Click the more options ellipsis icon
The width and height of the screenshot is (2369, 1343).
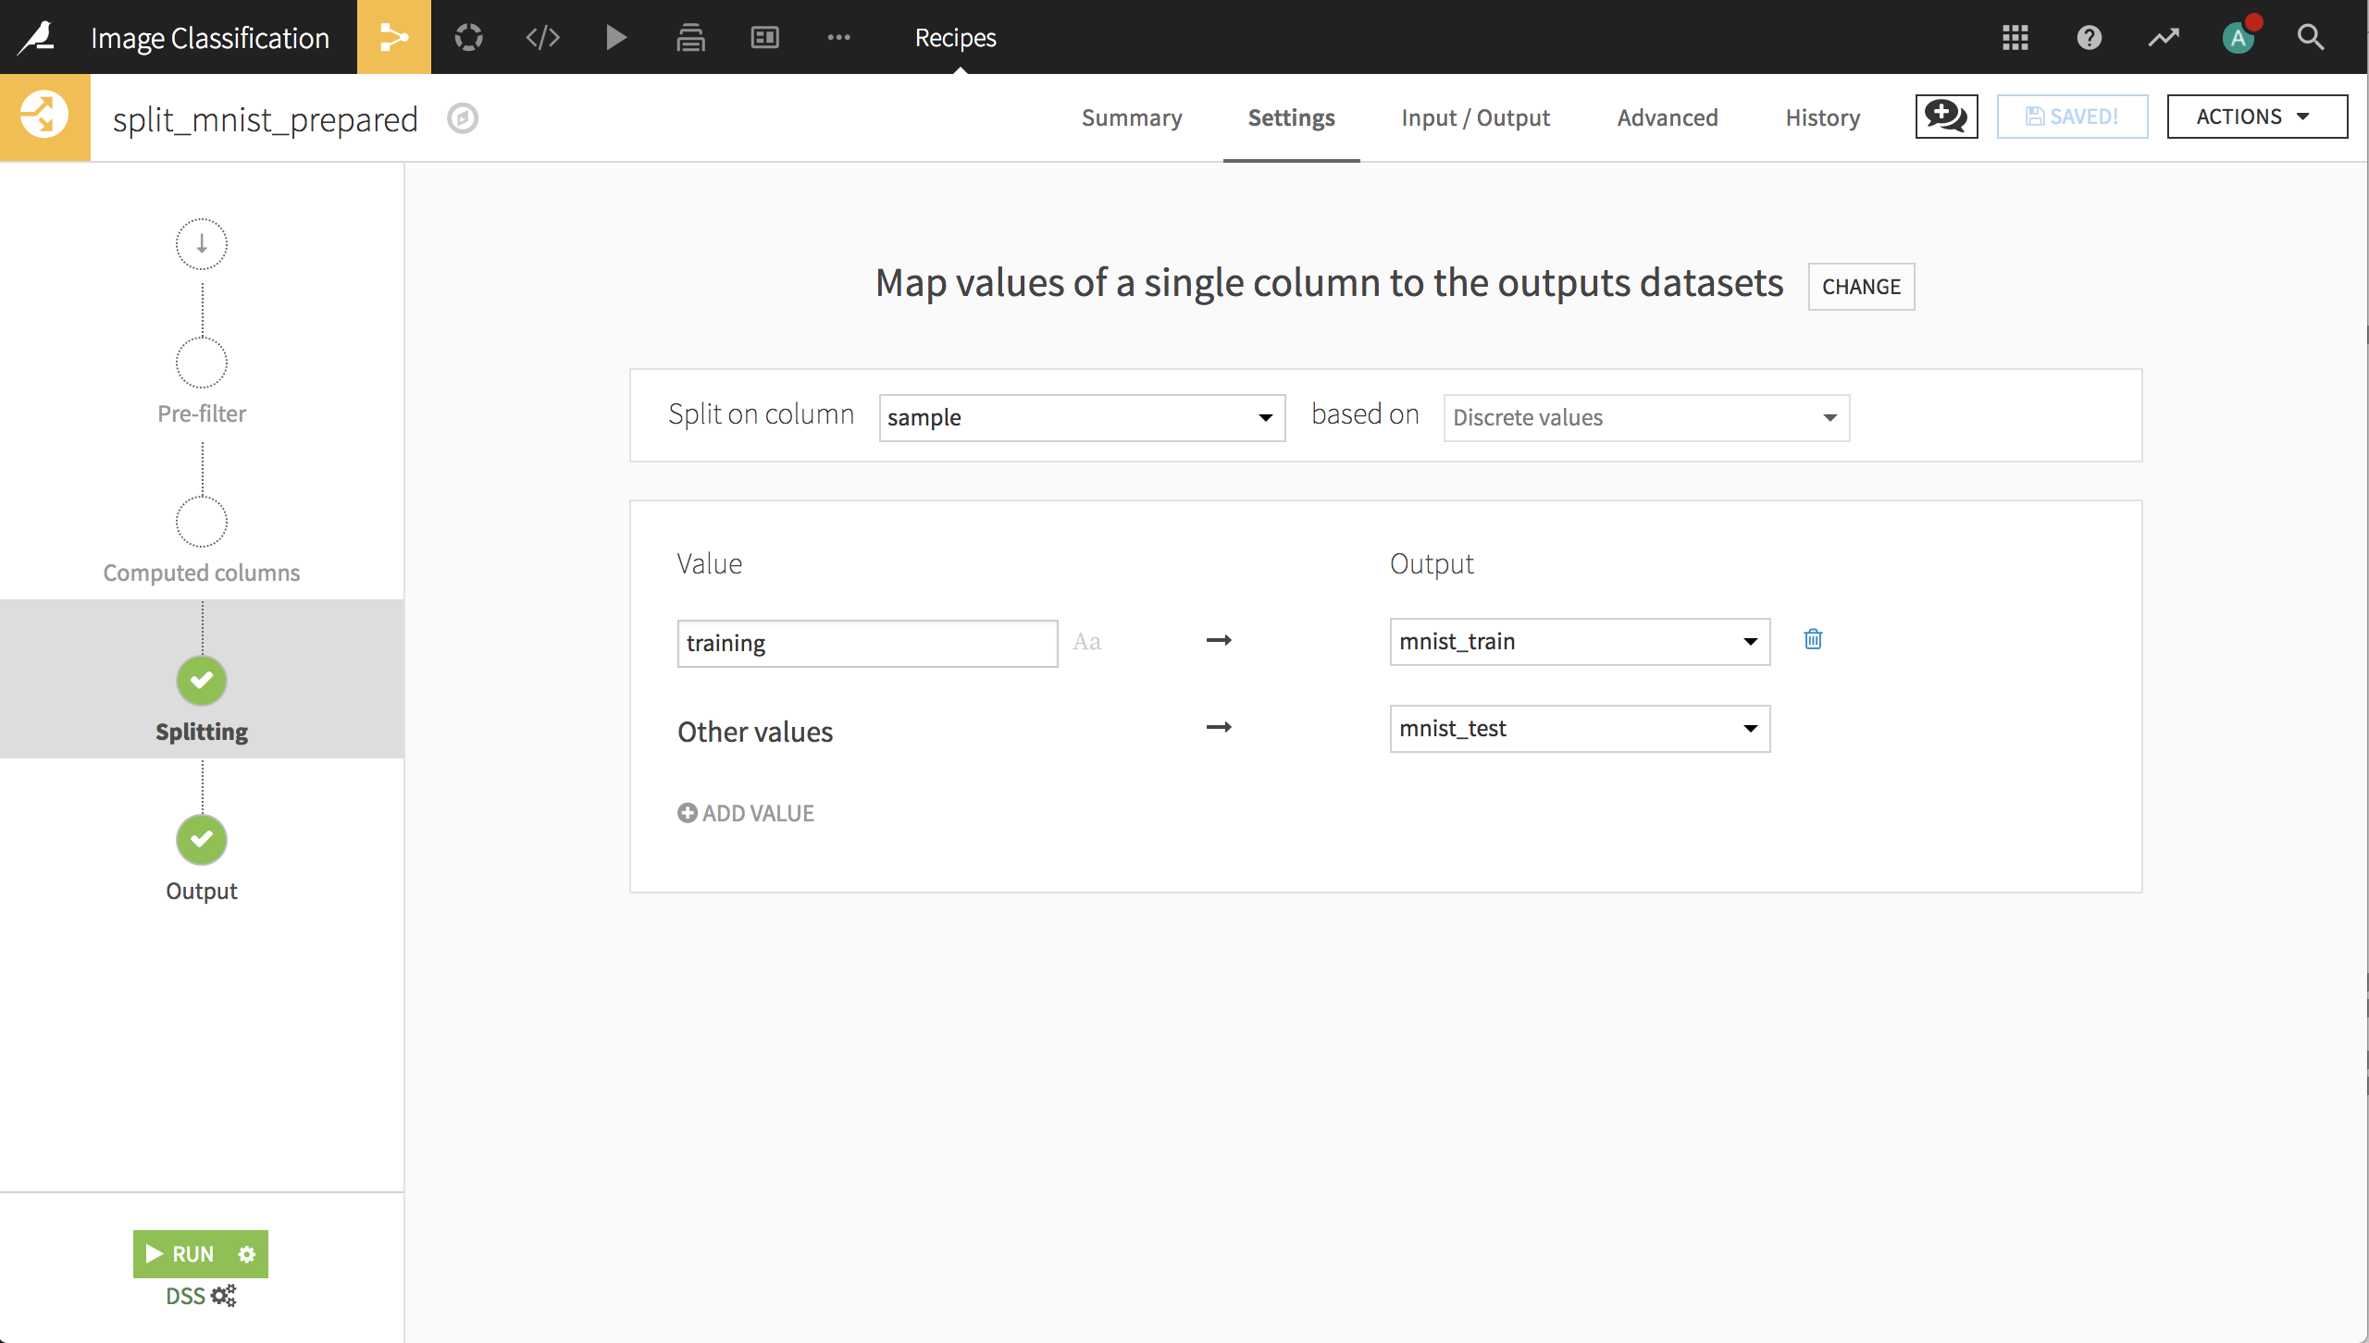(x=837, y=36)
